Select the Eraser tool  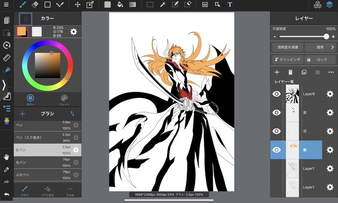tap(35, 4)
